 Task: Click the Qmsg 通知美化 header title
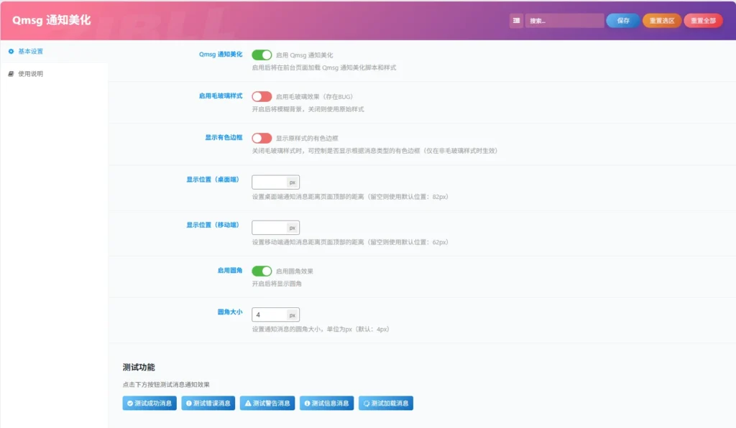(x=52, y=21)
